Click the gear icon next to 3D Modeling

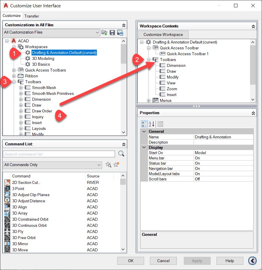28,58
